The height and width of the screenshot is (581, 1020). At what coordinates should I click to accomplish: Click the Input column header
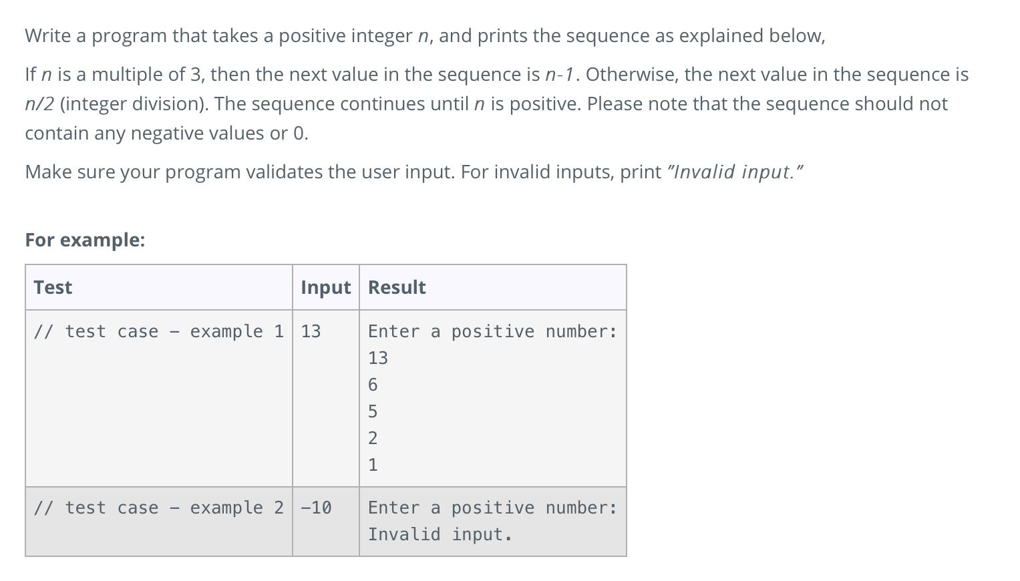[326, 287]
